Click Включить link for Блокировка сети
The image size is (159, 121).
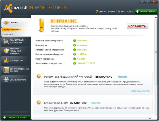click(96, 103)
